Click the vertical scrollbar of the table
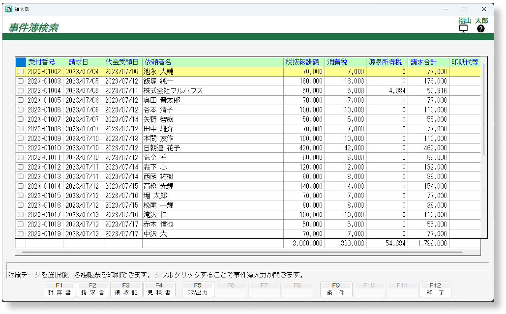Viewport: 506px width, 314px height. 484,108
